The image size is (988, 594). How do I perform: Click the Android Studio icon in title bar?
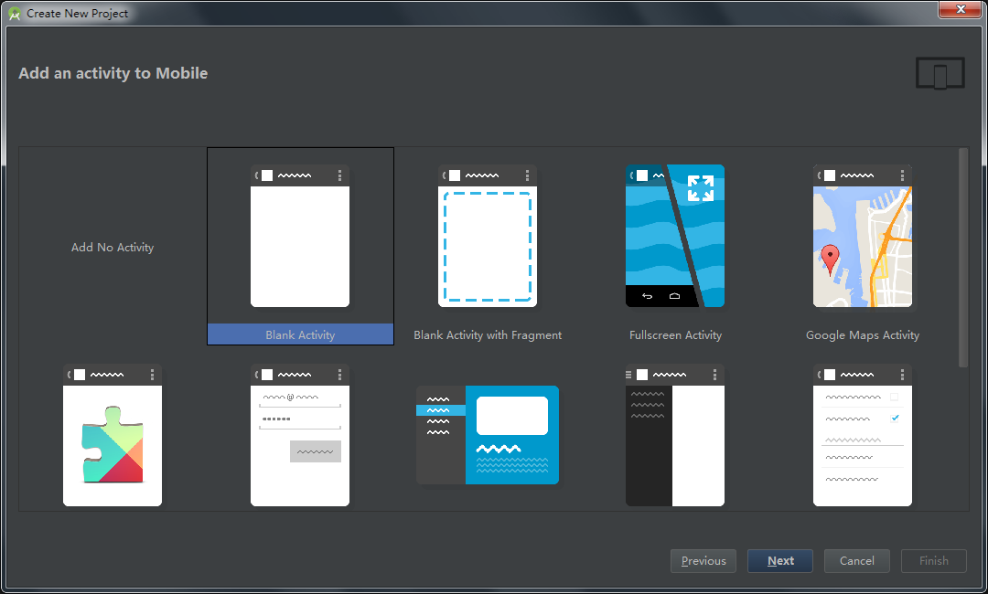pos(15,14)
